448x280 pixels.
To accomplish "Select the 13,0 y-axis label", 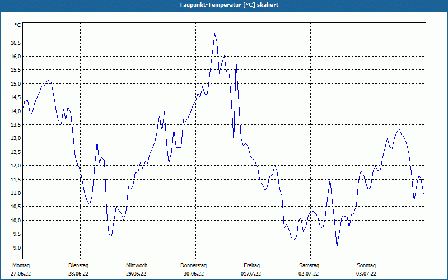I will [x=16, y=138].
